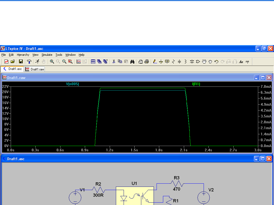Zoom in with the plus magnifier icon

[52, 62]
